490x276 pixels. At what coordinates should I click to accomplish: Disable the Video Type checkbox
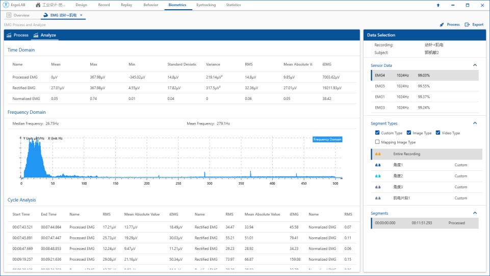click(437, 133)
